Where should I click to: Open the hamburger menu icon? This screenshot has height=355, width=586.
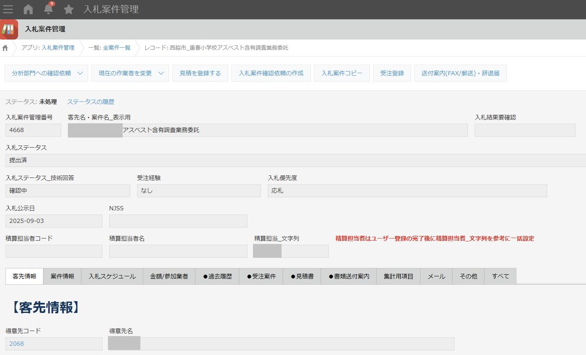[x=8, y=9]
